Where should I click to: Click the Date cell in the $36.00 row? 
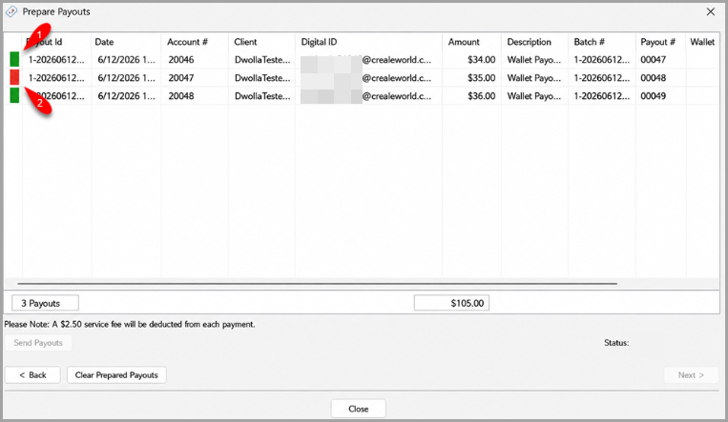(x=126, y=95)
